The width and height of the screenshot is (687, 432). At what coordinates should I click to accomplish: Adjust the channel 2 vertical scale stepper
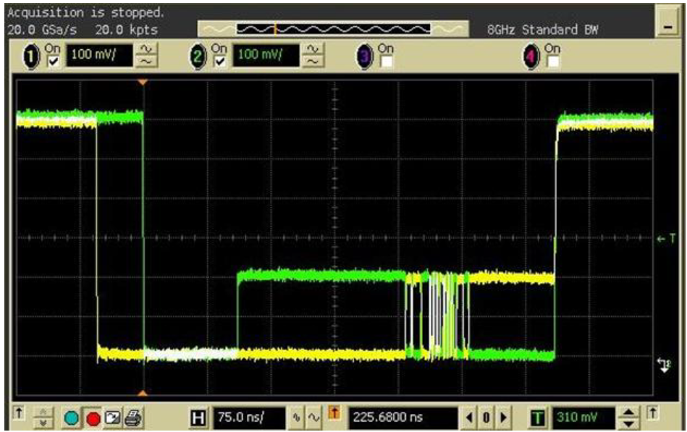coord(313,56)
